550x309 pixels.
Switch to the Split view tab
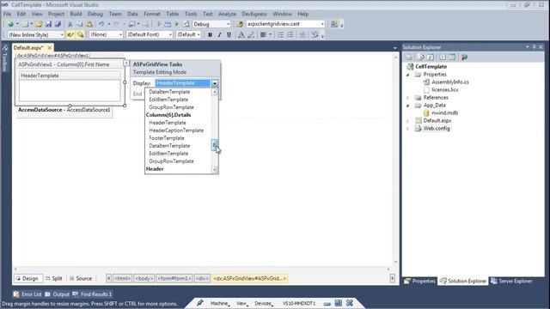click(53, 278)
